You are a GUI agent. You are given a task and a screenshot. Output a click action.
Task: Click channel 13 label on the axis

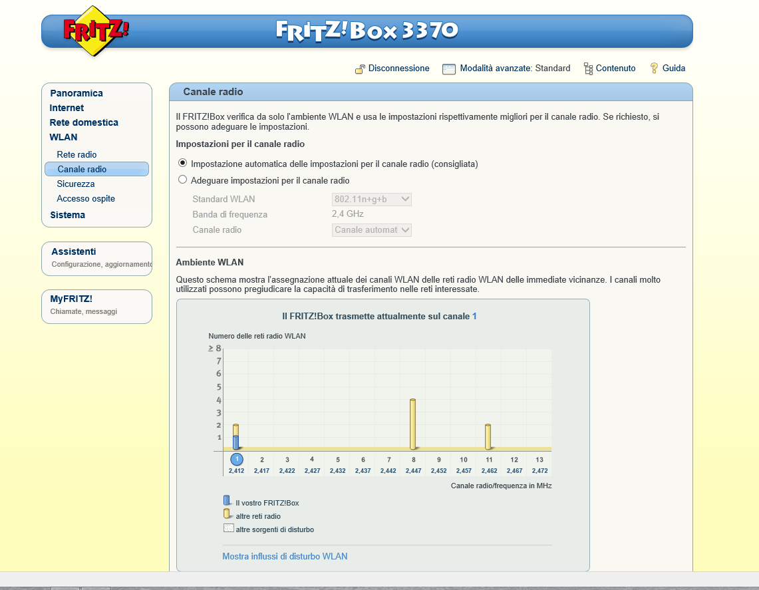click(x=539, y=460)
